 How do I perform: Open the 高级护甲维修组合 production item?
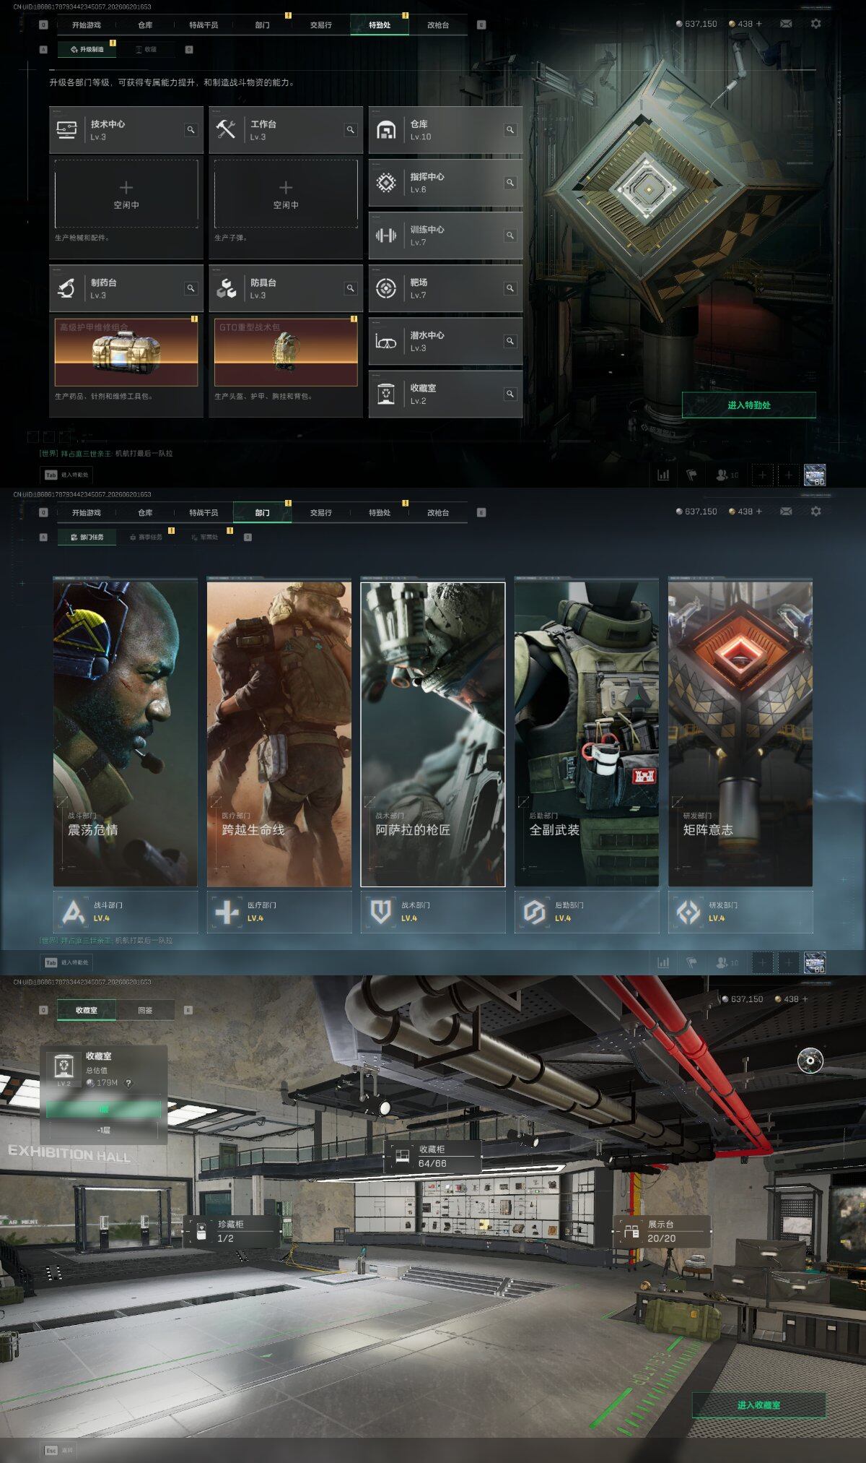[x=126, y=352]
